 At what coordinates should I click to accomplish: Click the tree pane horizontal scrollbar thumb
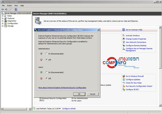[15, 109]
